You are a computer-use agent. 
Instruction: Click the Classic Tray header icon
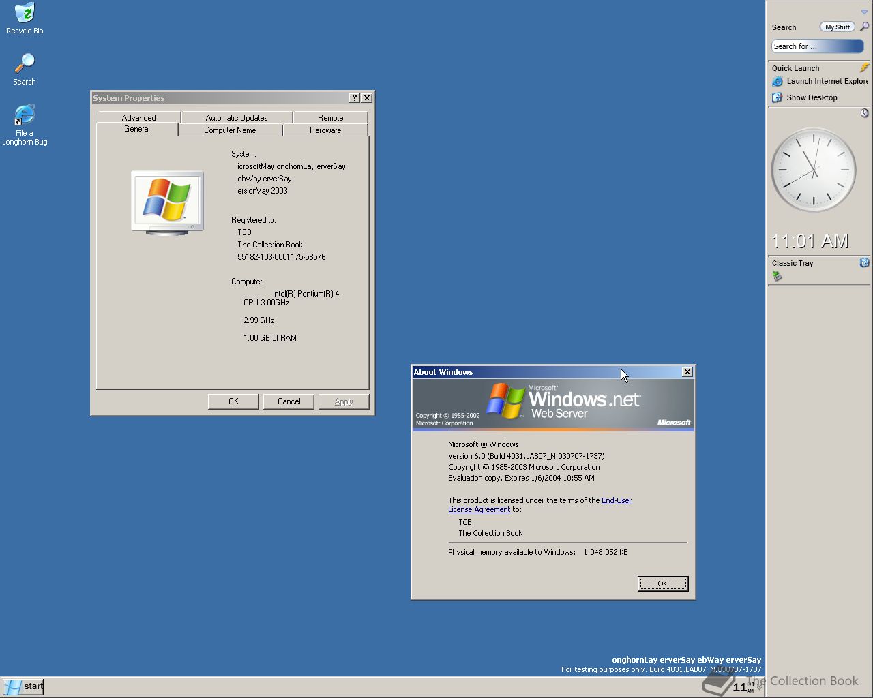point(864,262)
